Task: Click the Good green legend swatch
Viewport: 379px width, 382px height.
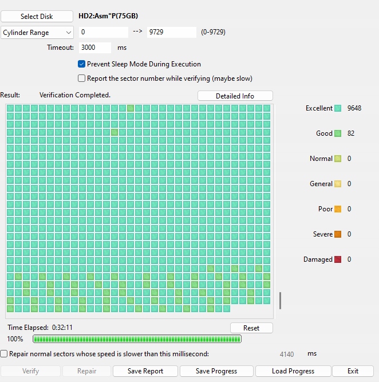Action: click(x=338, y=133)
